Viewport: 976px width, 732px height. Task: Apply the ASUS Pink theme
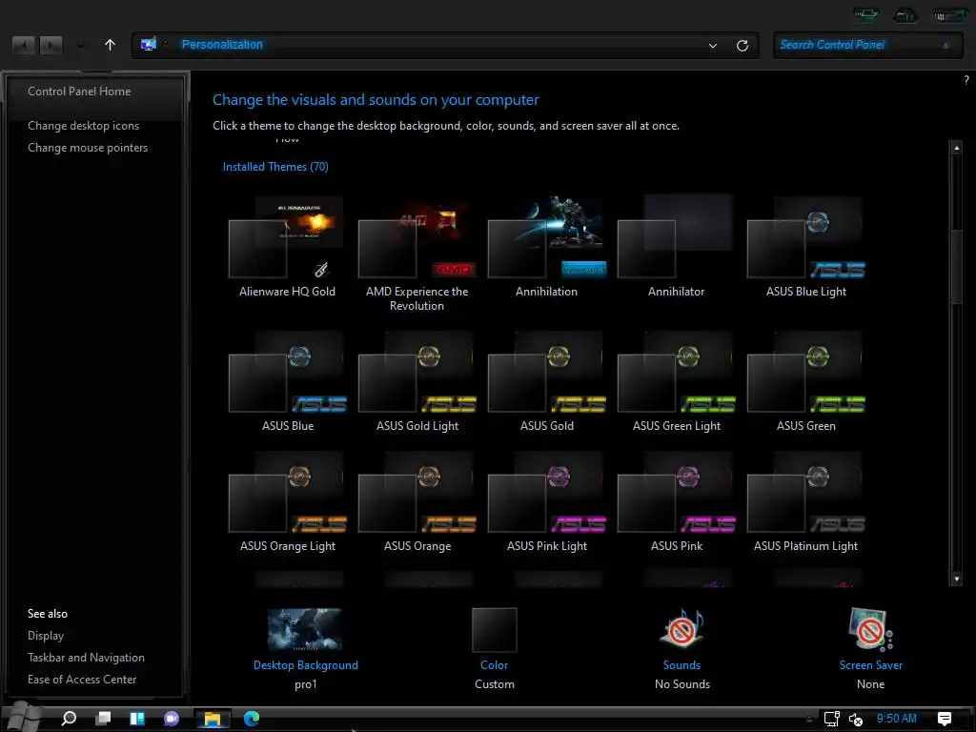676,501
